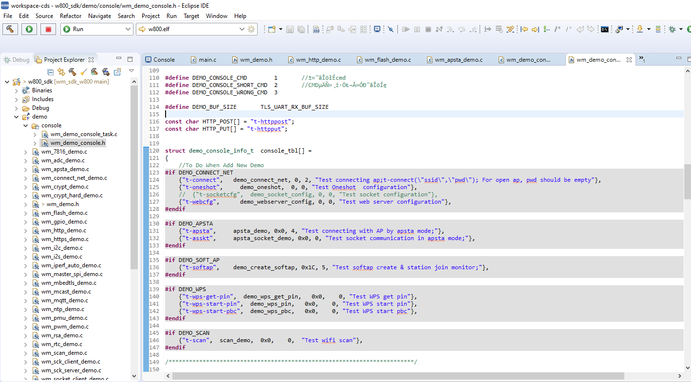The image size is (691, 382).
Task: Click the hammer Build button in launch bar
Action: click(10, 29)
